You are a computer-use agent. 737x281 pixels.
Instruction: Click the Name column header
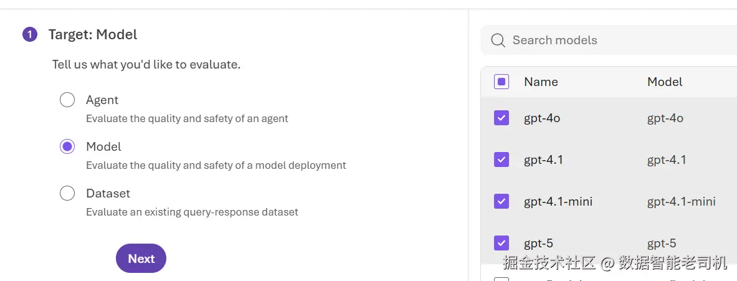click(541, 82)
